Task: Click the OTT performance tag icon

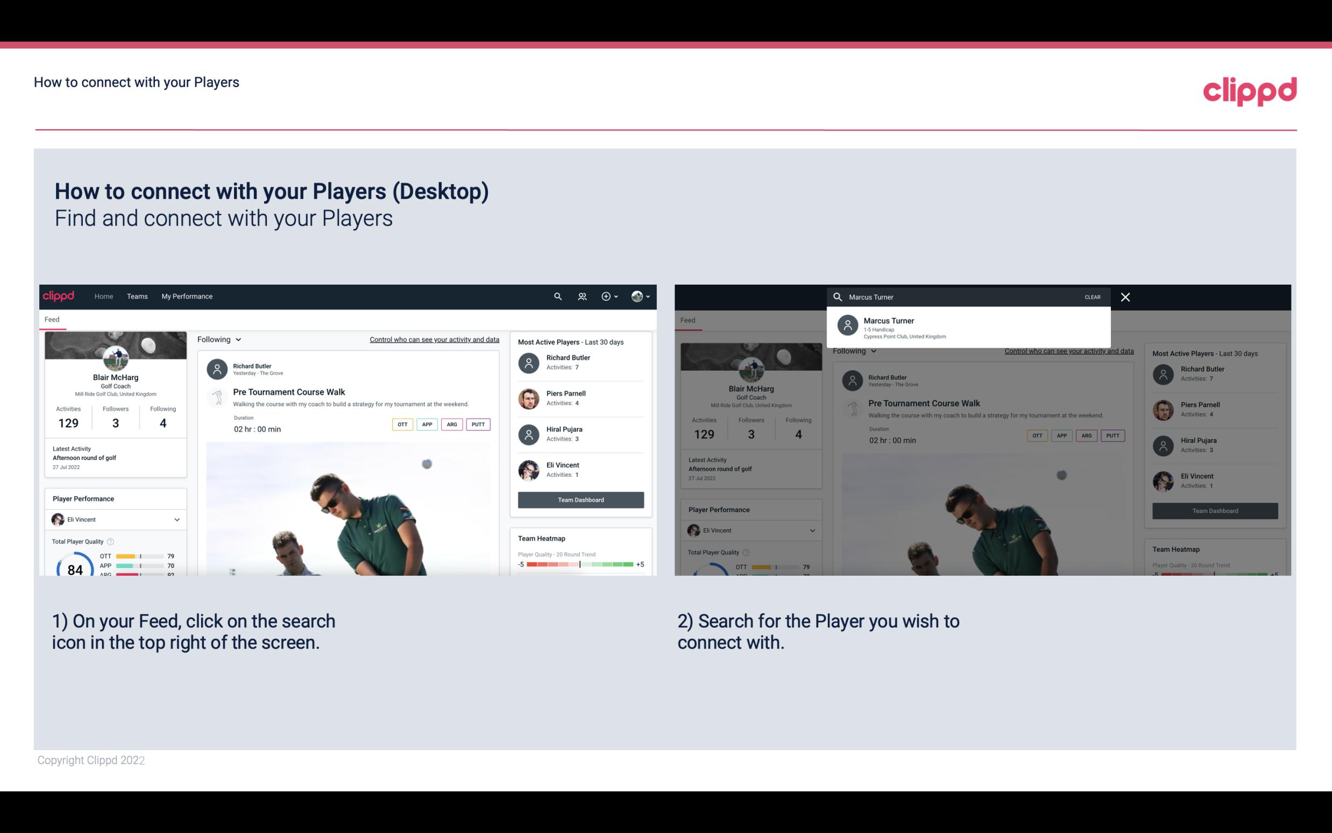Action: (x=401, y=424)
